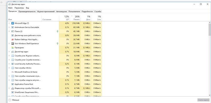This screenshot has height=103, width=211.
Task: Sort by the Память column header
Action: click(75, 18)
